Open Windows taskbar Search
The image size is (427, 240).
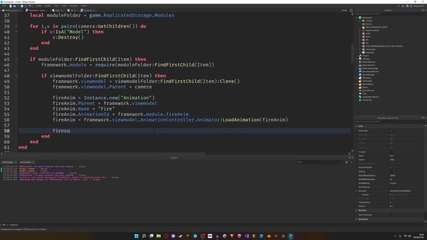(144, 236)
